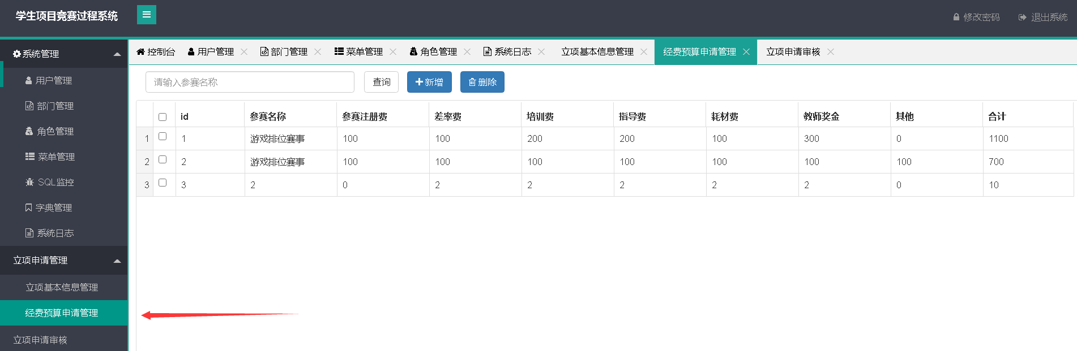Select 经费预算申请管理 in the sidebar
Image resolution: width=1077 pixels, height=351 pixels.
pos(63,313)
